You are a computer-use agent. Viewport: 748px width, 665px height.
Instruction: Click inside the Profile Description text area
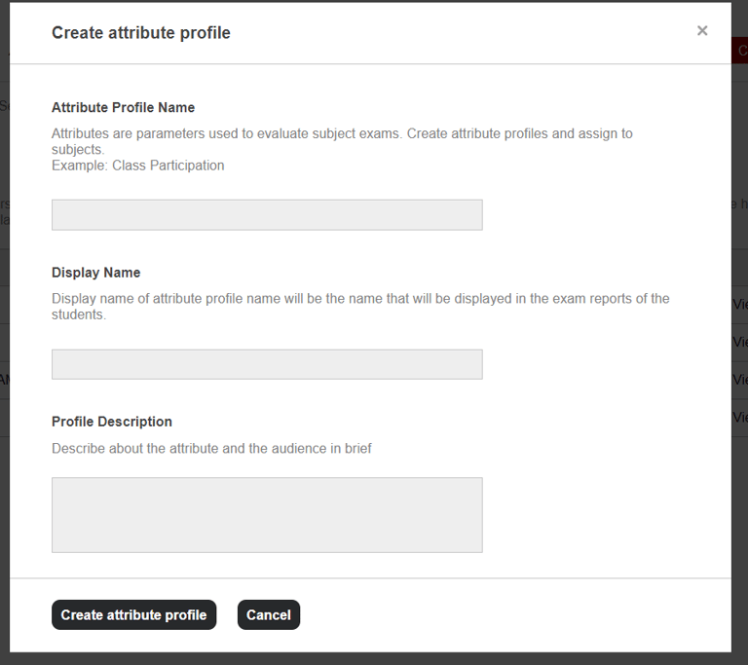pos(267,515)
